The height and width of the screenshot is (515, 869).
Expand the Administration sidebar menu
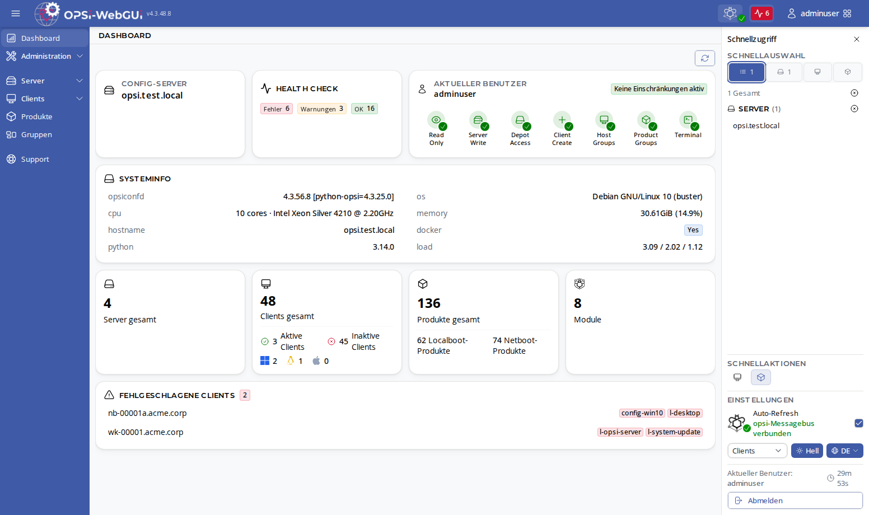[44, 56]
